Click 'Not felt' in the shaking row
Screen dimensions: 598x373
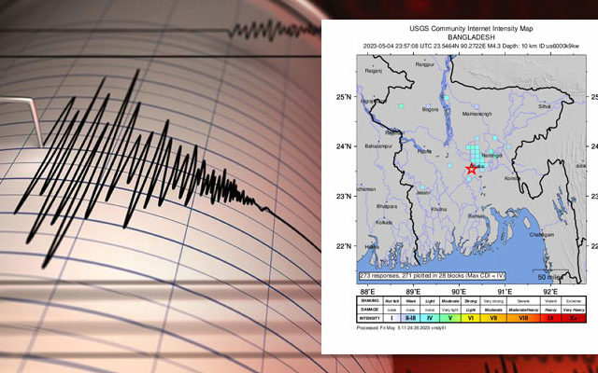click(392, 300)
